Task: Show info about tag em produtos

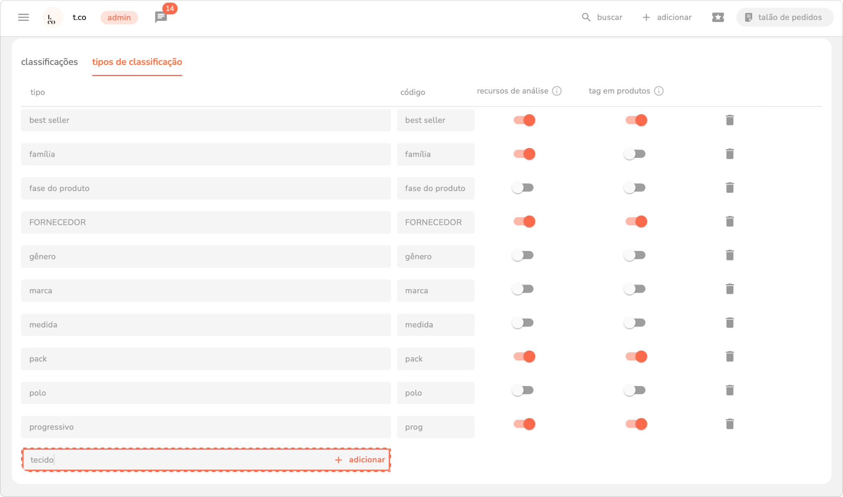Action: pos(659,91)
